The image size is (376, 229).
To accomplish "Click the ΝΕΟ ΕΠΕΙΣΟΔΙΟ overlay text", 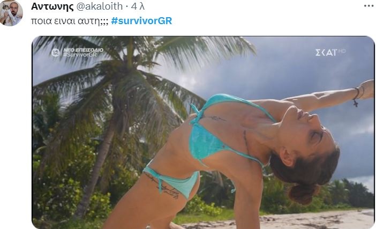I will coord(83,50).
